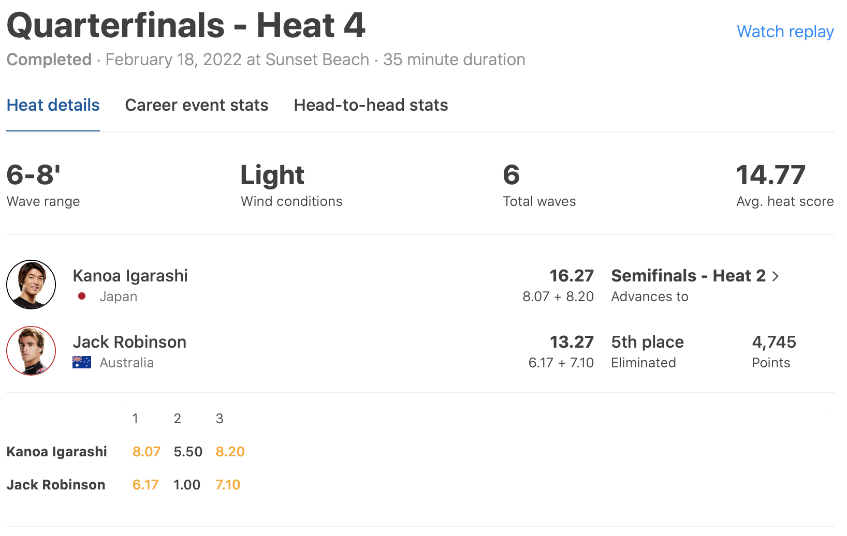This screenshot has width=847, height=536.
Task: Open Jack Robinson's athlete name link
Action: coord(129,342)
